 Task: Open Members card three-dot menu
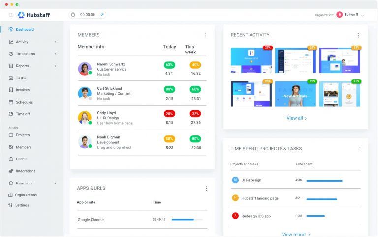(x=205, y=35)
